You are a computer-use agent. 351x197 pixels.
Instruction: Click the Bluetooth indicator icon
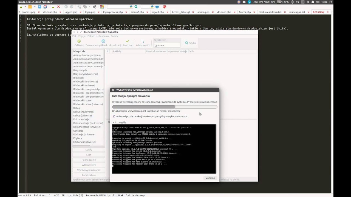(x=308, y=2)
